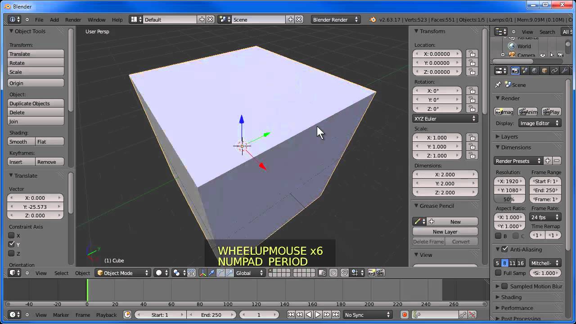The height and width of the screenshot is (324, 576).
Task: Click the Rotate button in Object Tools
Action: (x=36, y=63)
